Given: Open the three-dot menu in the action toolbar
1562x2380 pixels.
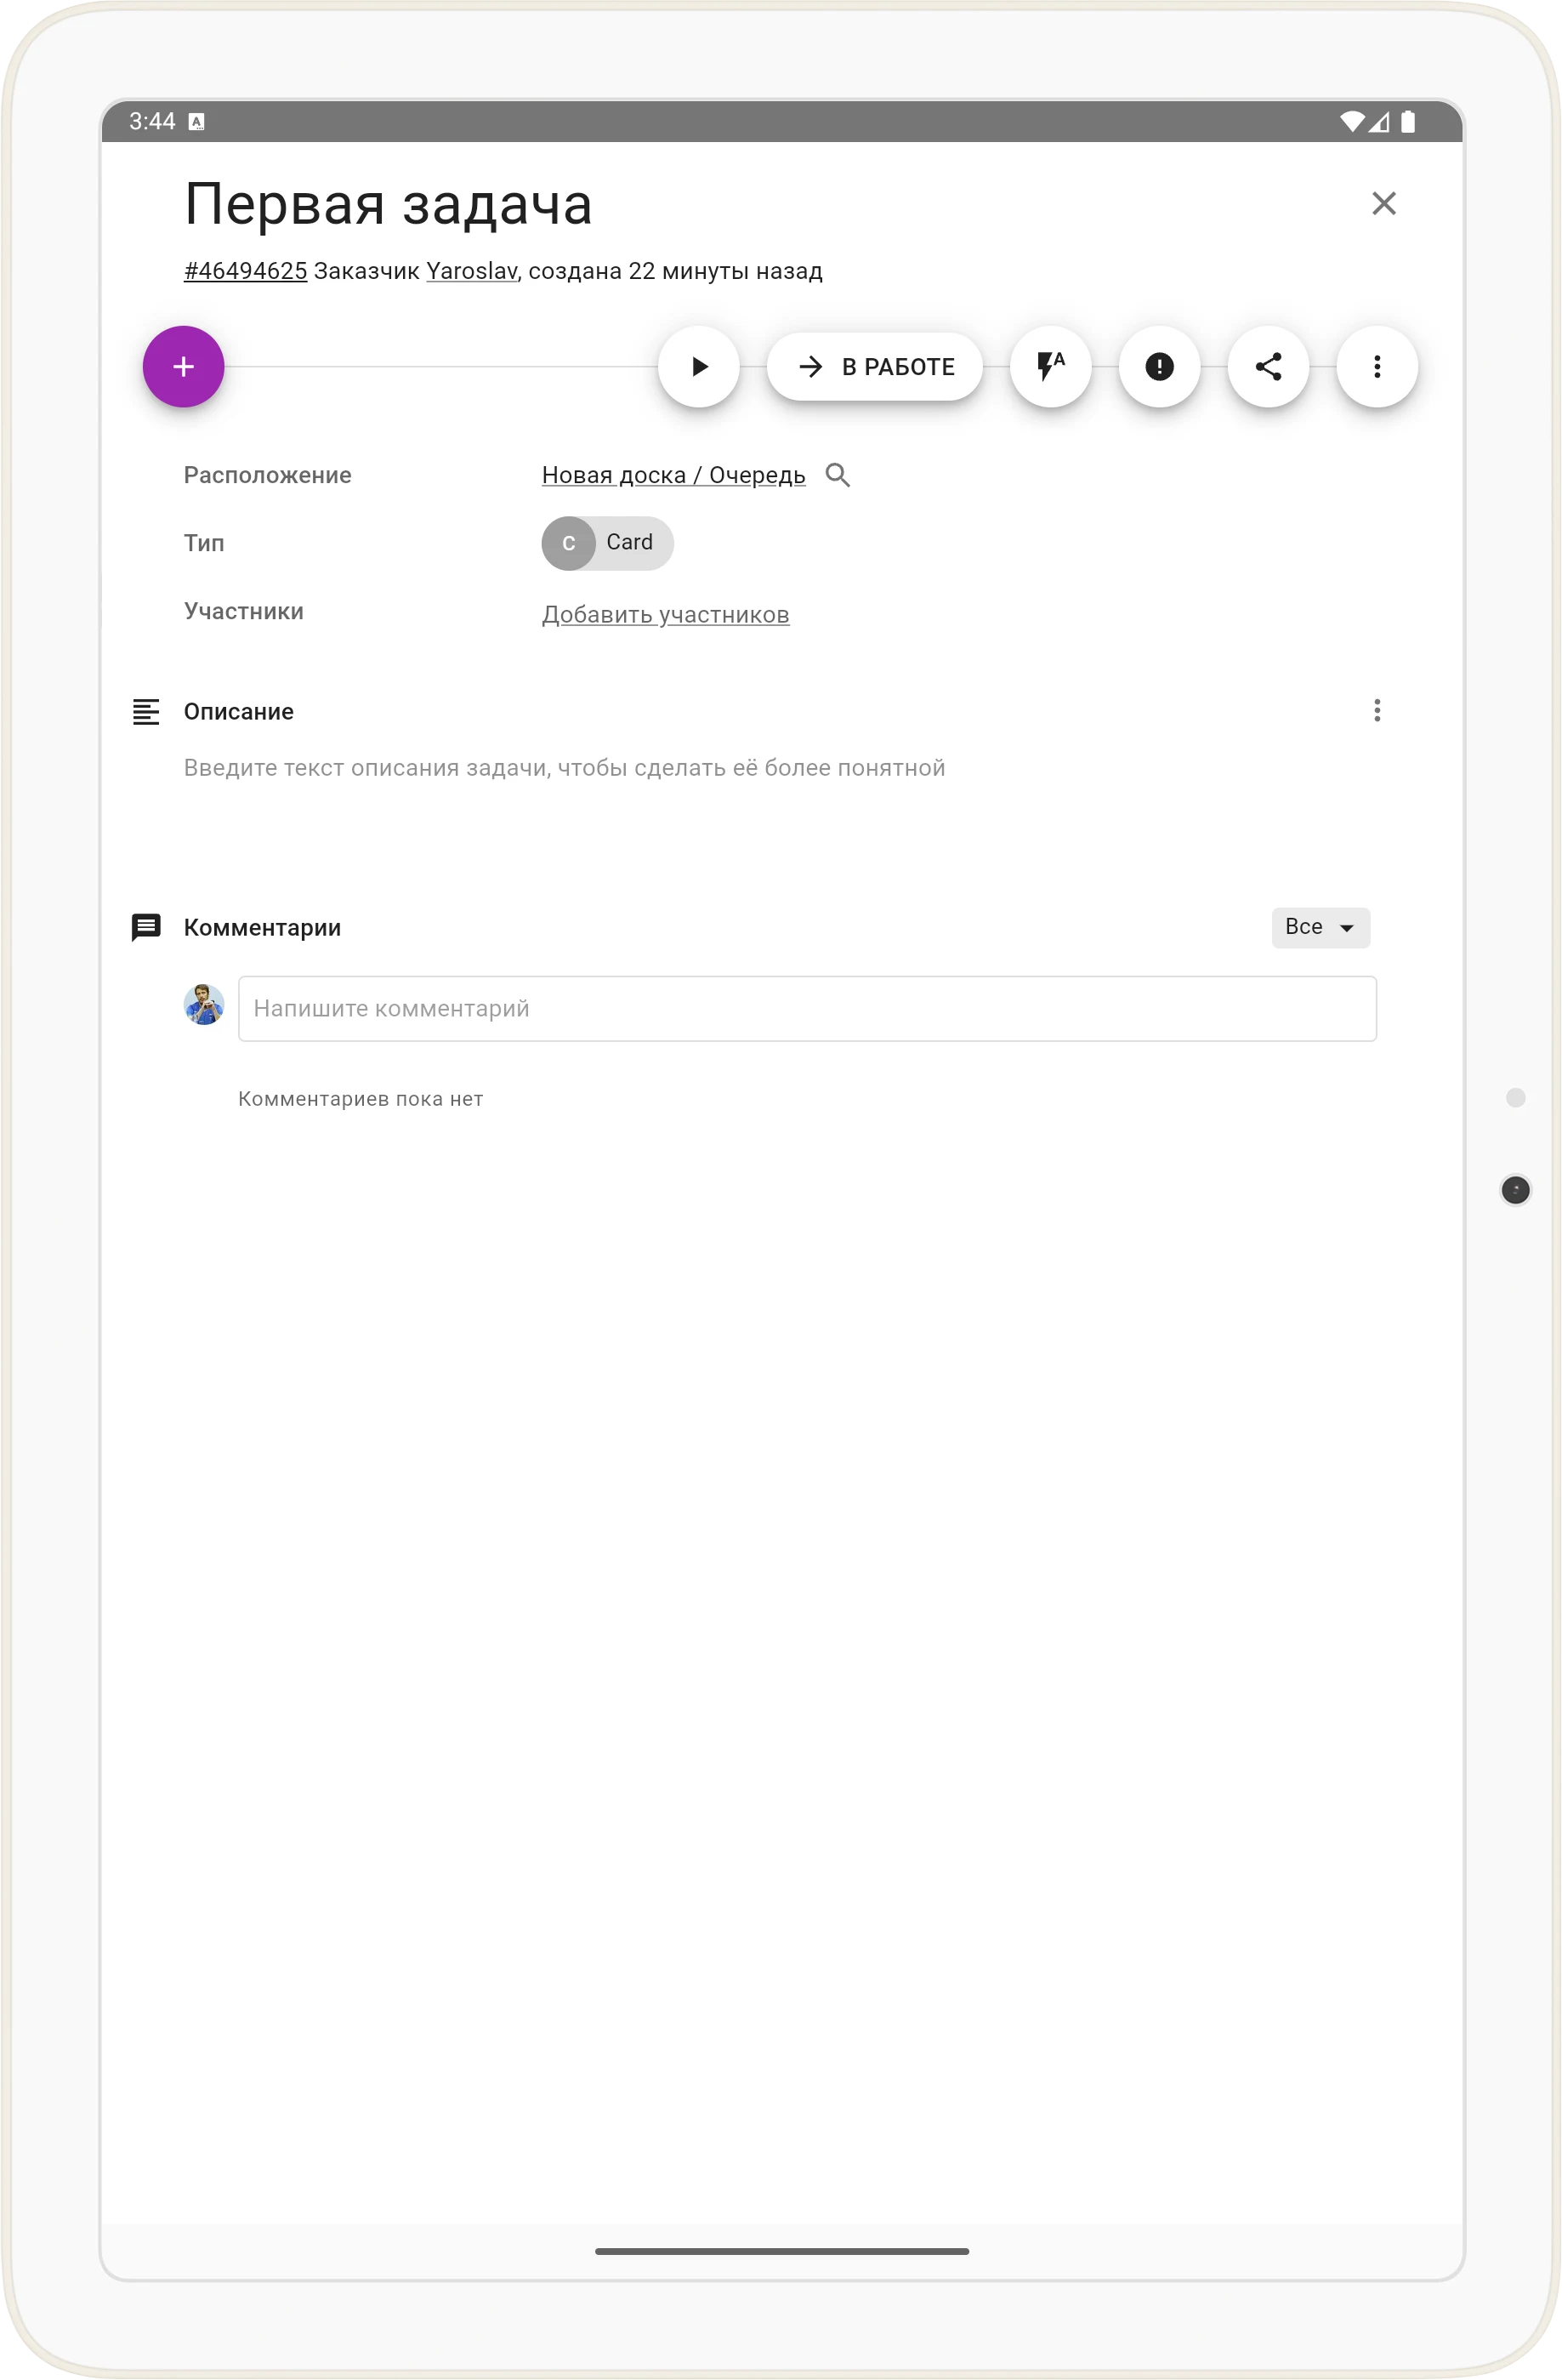Looking at the screenshot, I should (x=1377, y=366).
